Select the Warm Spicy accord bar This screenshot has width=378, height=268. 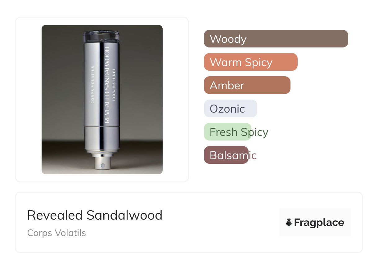point(250,62)
